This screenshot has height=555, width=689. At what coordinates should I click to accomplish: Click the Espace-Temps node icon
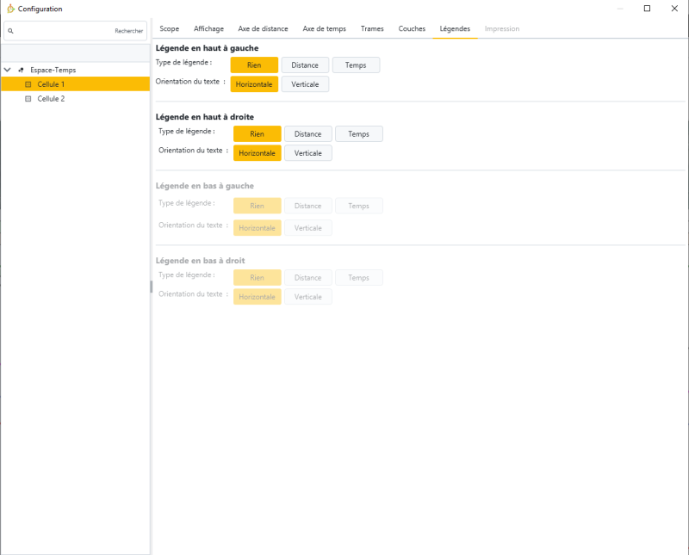pyautogui.click(x=21, y=70)
